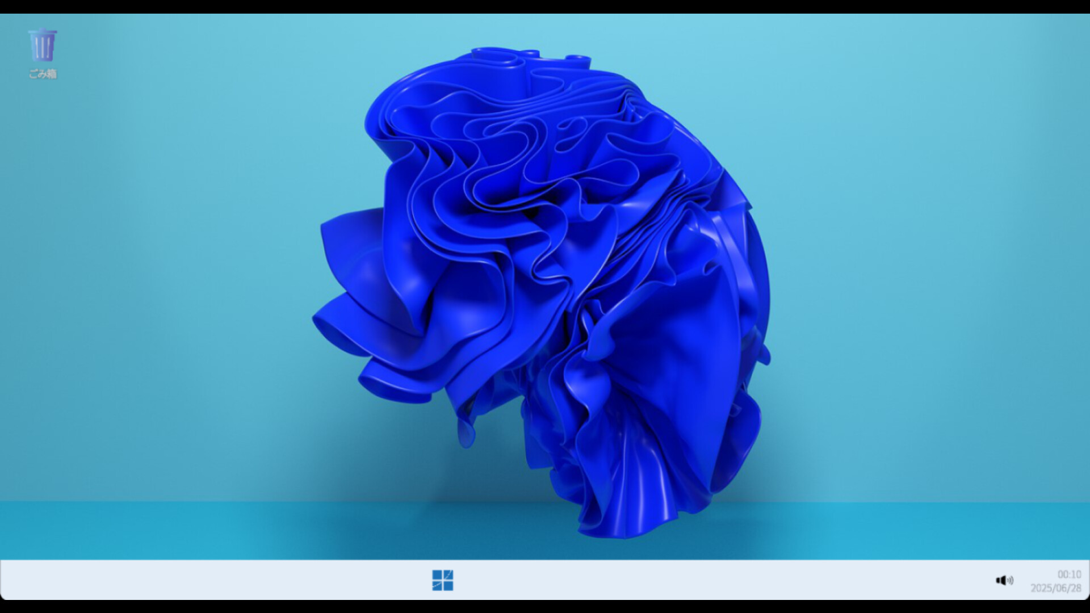Image resolution: width=1090 pixels, height=613 pixels.
Task: Click the trash can lid of the ごみ箱 icon
Action: [x=43, y=32]
